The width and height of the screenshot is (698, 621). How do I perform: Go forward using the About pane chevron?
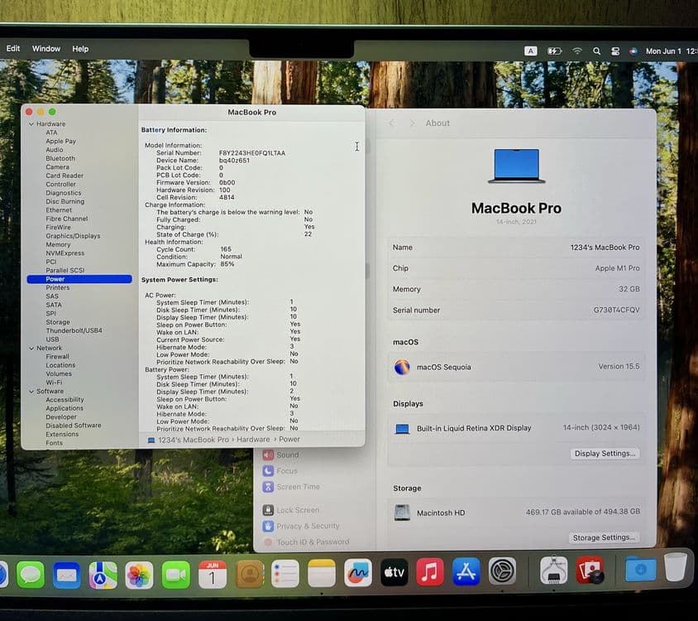click(x=412, y=123)
